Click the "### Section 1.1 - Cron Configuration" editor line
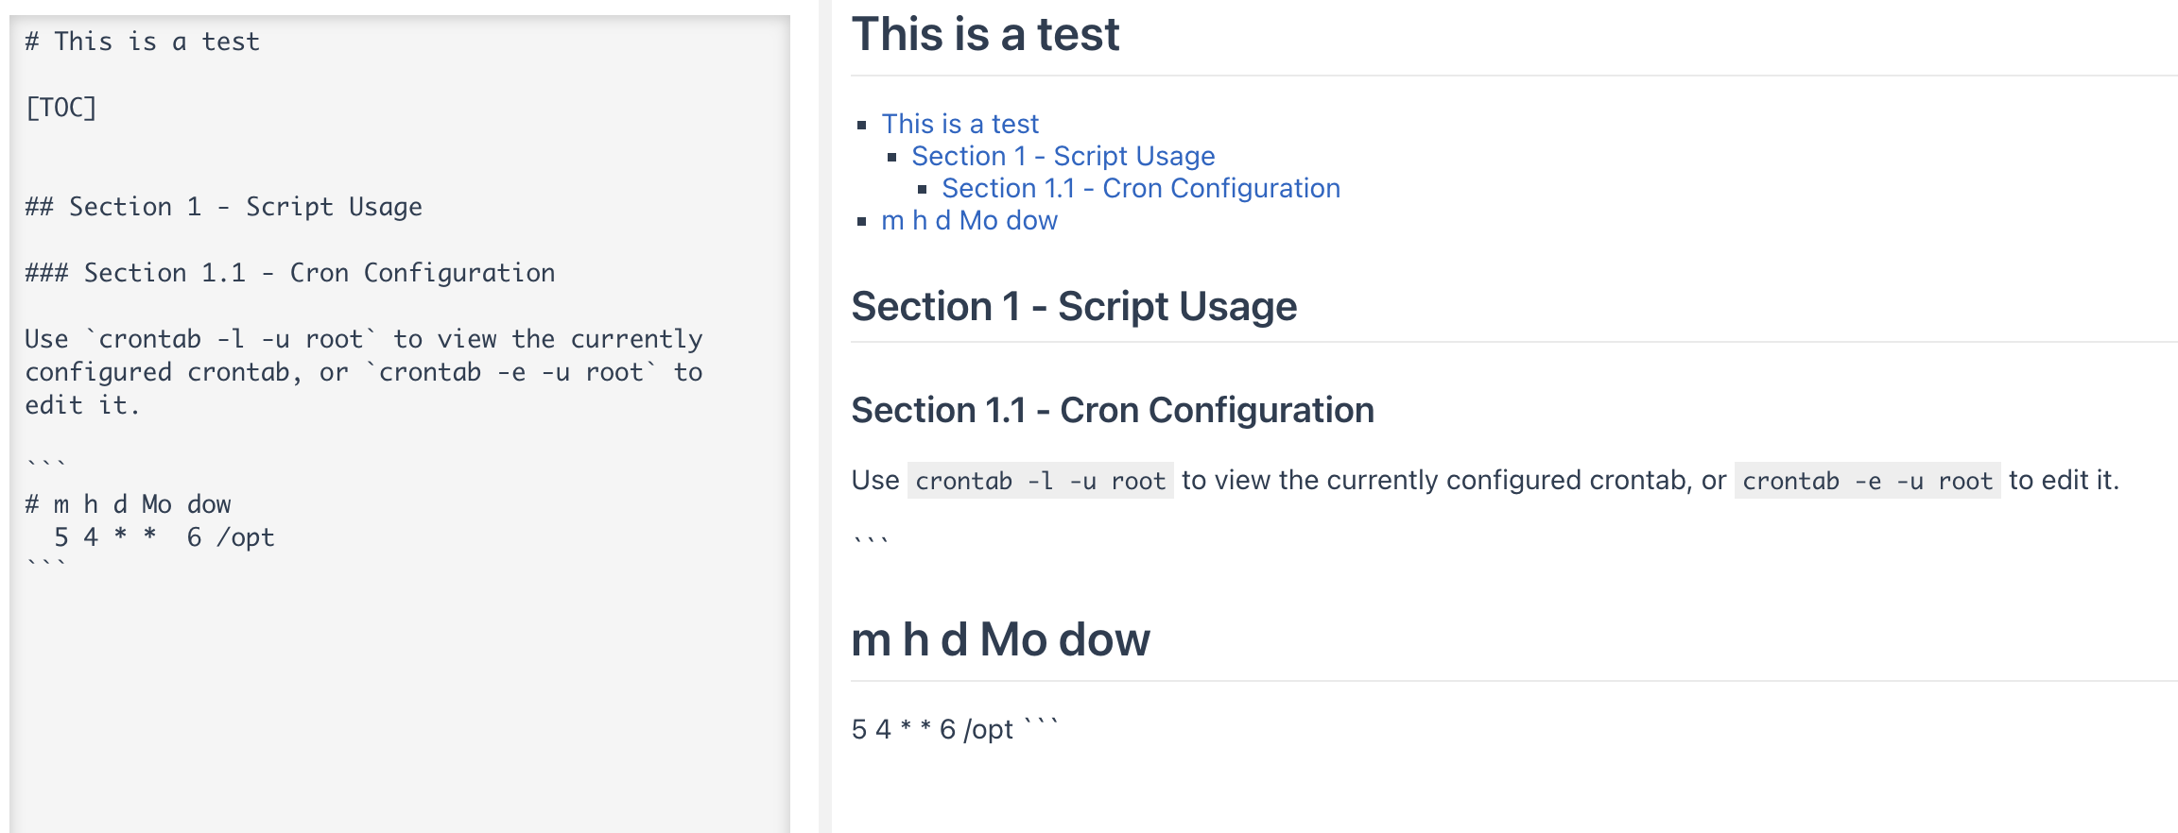Image resolution: width=2178 pixels, height=833 pixels. pos(289,273)
